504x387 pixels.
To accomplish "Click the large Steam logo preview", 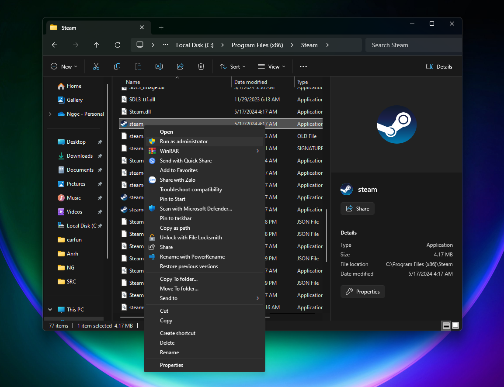I will click(x=396, y=124).
